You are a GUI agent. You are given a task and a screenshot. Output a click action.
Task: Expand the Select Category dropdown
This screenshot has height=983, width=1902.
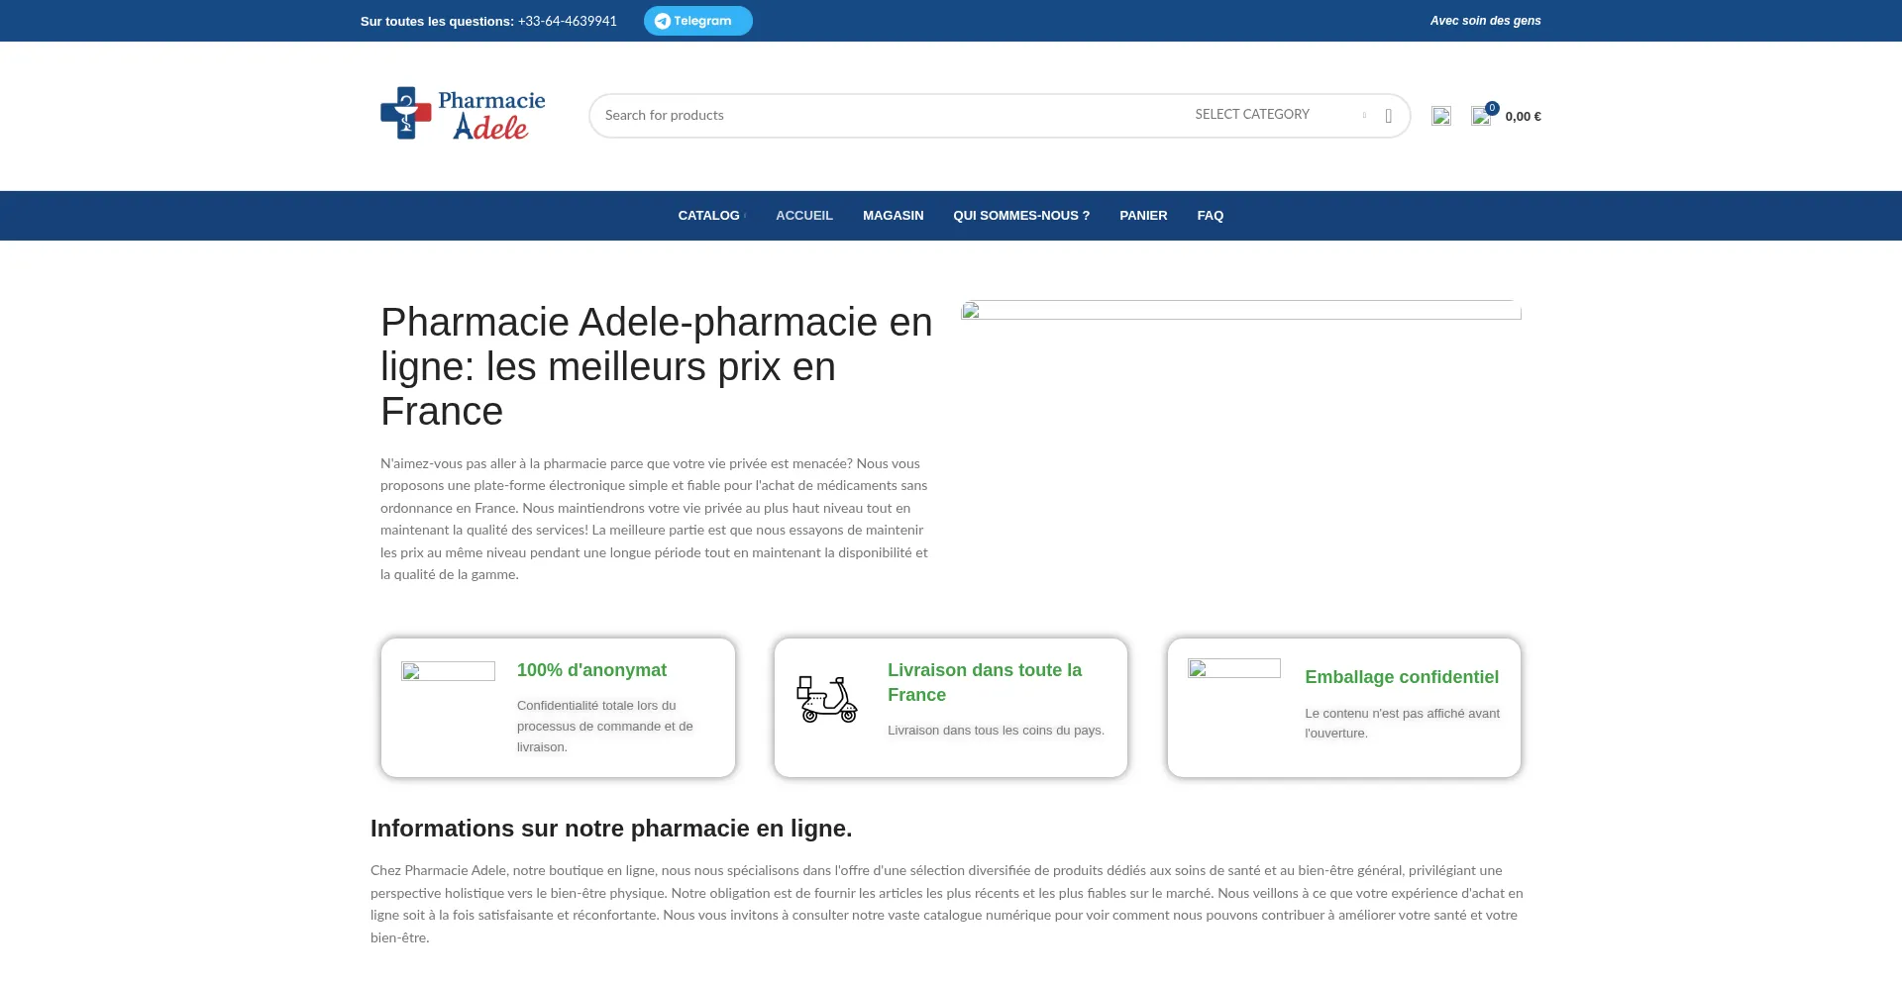1280,115
